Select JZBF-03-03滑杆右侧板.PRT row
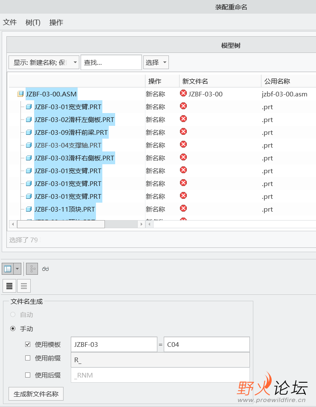This screenshot has height=407, width=316. point(75,158)
